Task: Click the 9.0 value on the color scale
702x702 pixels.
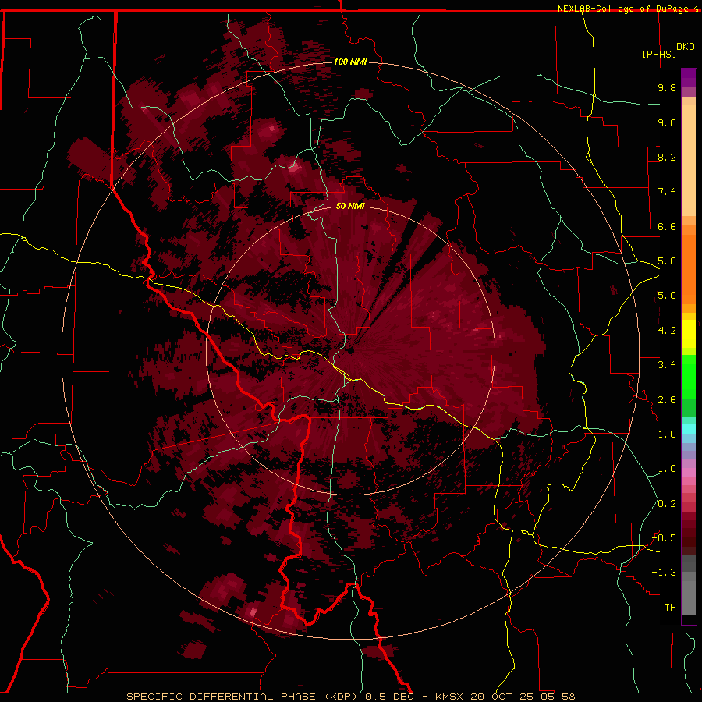Action: coord(667,122)
